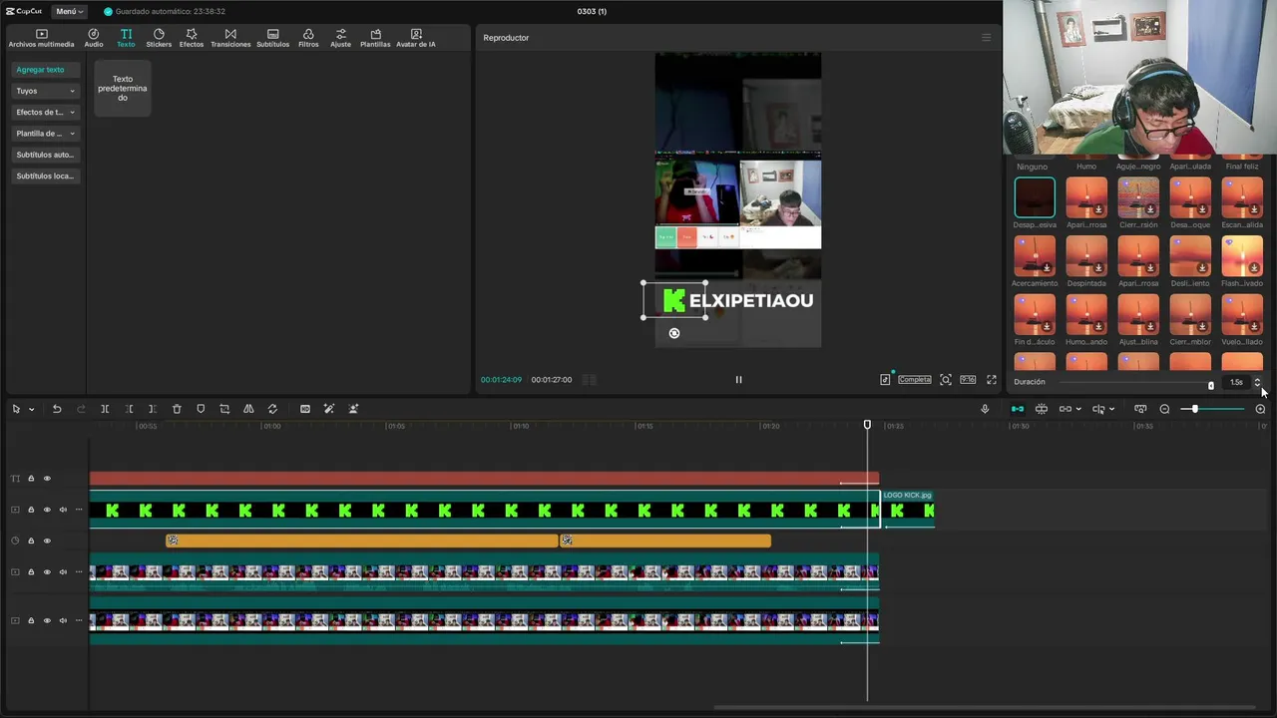Open the 9:16 aspect ratio selector

click(x=968, y=380)
